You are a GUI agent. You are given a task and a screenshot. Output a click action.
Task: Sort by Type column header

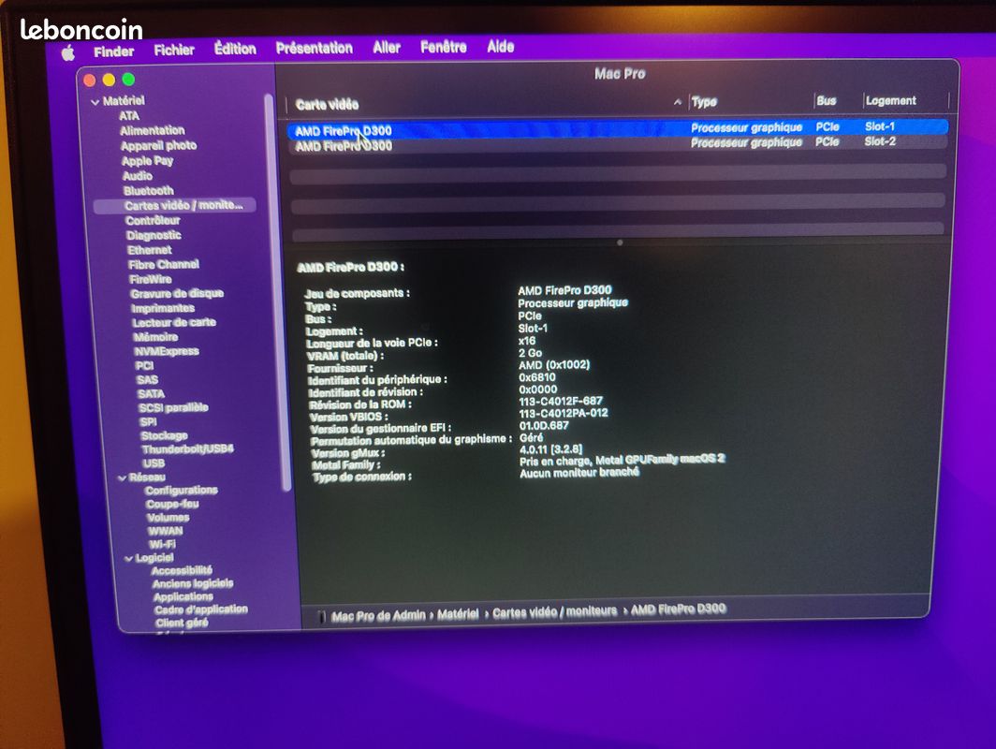pyautogui.click(x=704, y=102)
